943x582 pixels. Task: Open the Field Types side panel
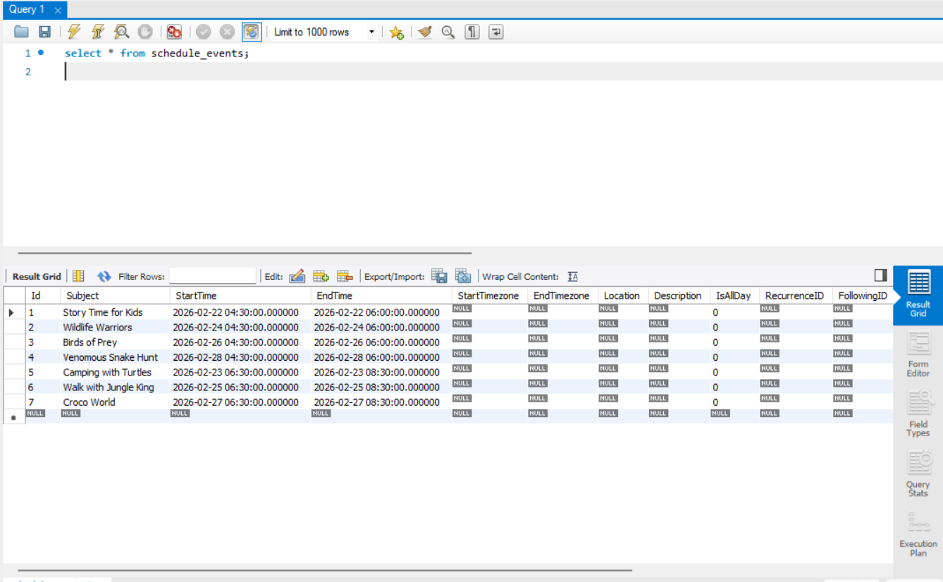click(x=918, y=414)
